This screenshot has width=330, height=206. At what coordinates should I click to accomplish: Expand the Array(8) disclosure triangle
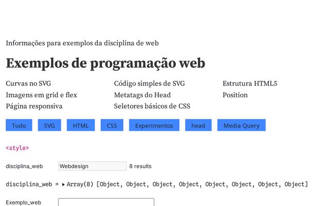pos(63,184)
